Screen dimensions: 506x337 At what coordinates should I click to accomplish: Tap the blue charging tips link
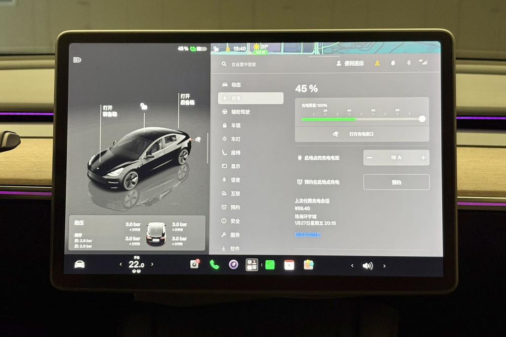(x=308, y=235)
